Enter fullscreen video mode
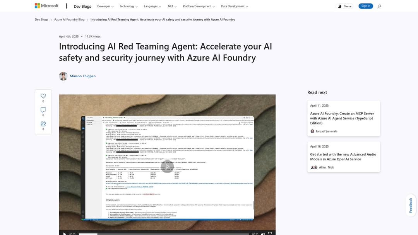Viewport: 418px width, 235px height. pyautogui.click(x=270, y=233)
